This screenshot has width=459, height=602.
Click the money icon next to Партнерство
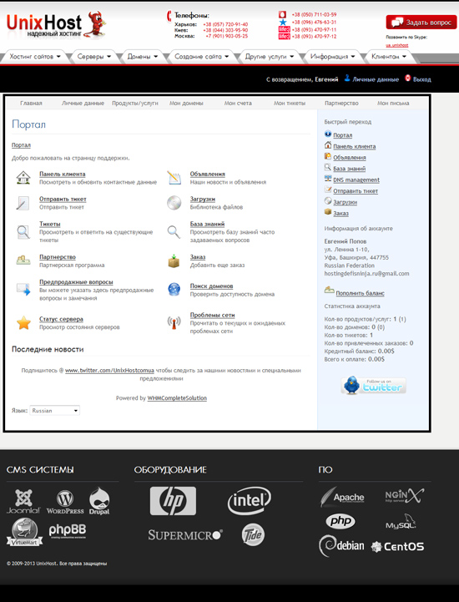23,261
